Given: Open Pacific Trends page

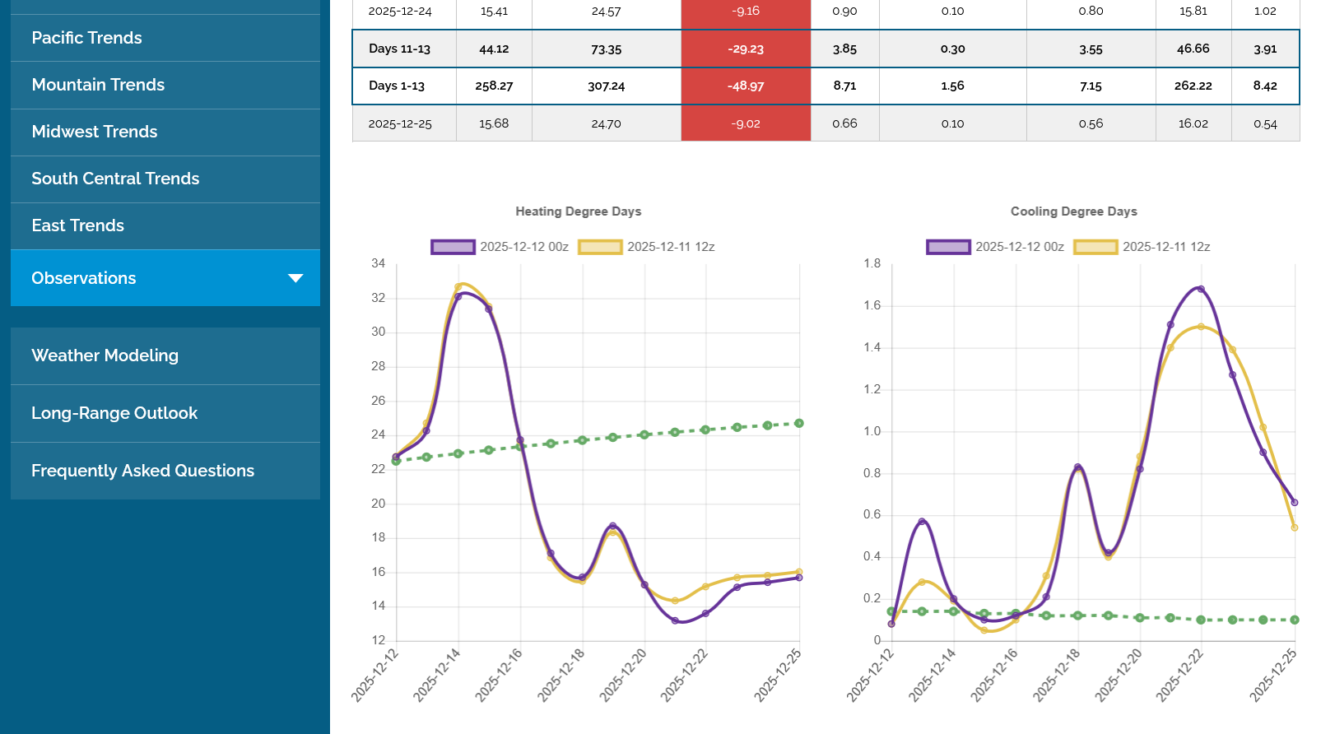Looking at the screenshot, I should pos(86,38).
